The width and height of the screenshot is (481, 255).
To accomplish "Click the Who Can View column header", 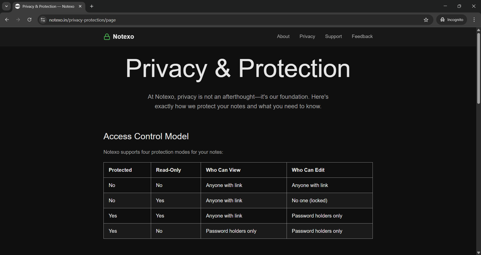I will pyautogui.click(x=244, y=170).
